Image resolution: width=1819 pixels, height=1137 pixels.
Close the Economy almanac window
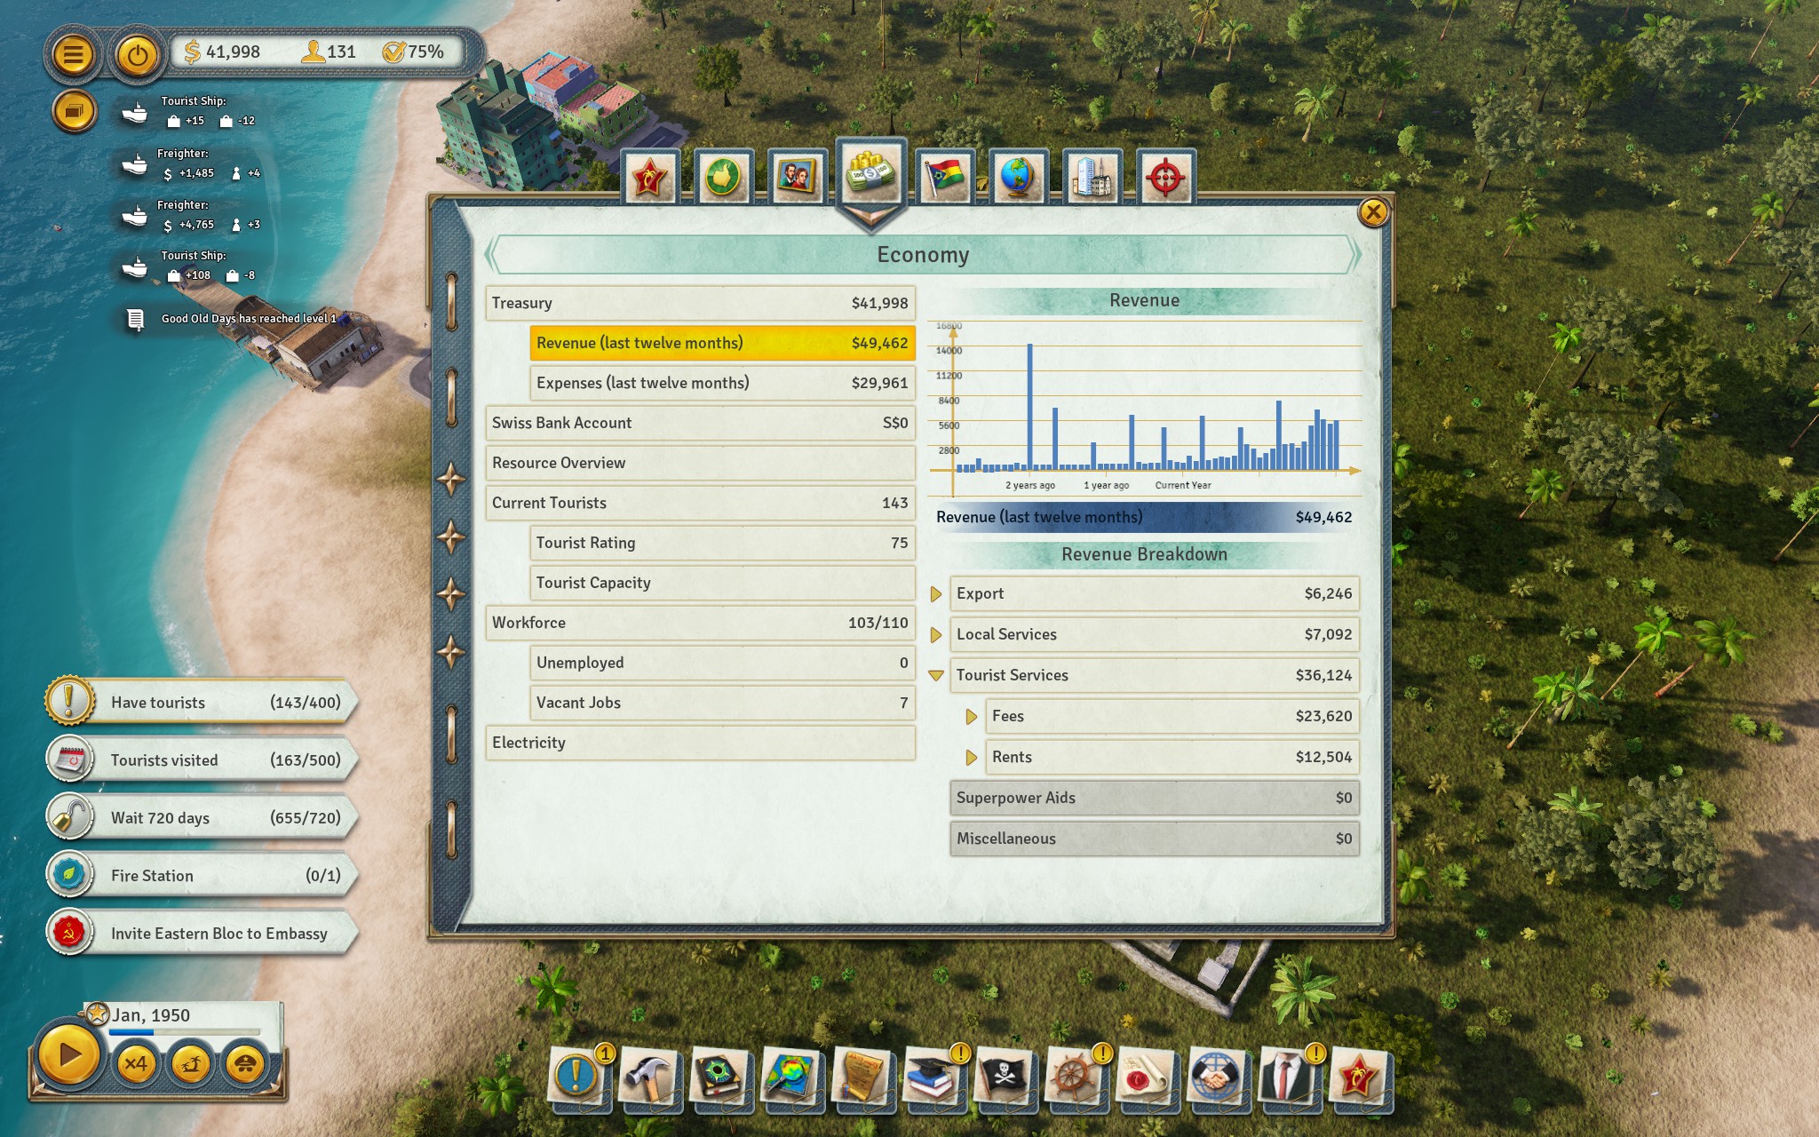pos(1373,212)
